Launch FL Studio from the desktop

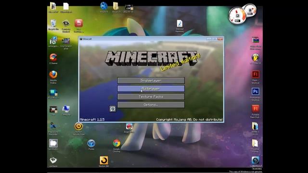pyautogui.click(x=255, y=59)
